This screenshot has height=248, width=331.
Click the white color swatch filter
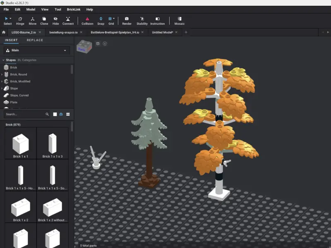point(55,114)
